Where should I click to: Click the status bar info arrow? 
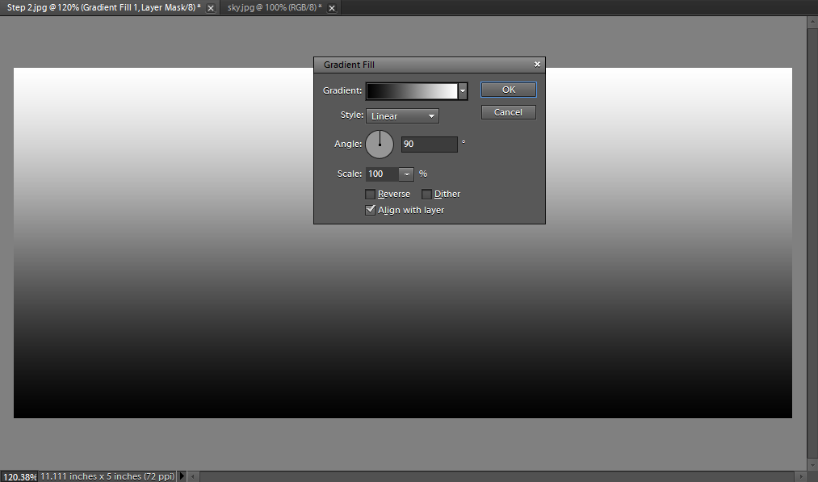pyautogui.click(x=182, y=476)
